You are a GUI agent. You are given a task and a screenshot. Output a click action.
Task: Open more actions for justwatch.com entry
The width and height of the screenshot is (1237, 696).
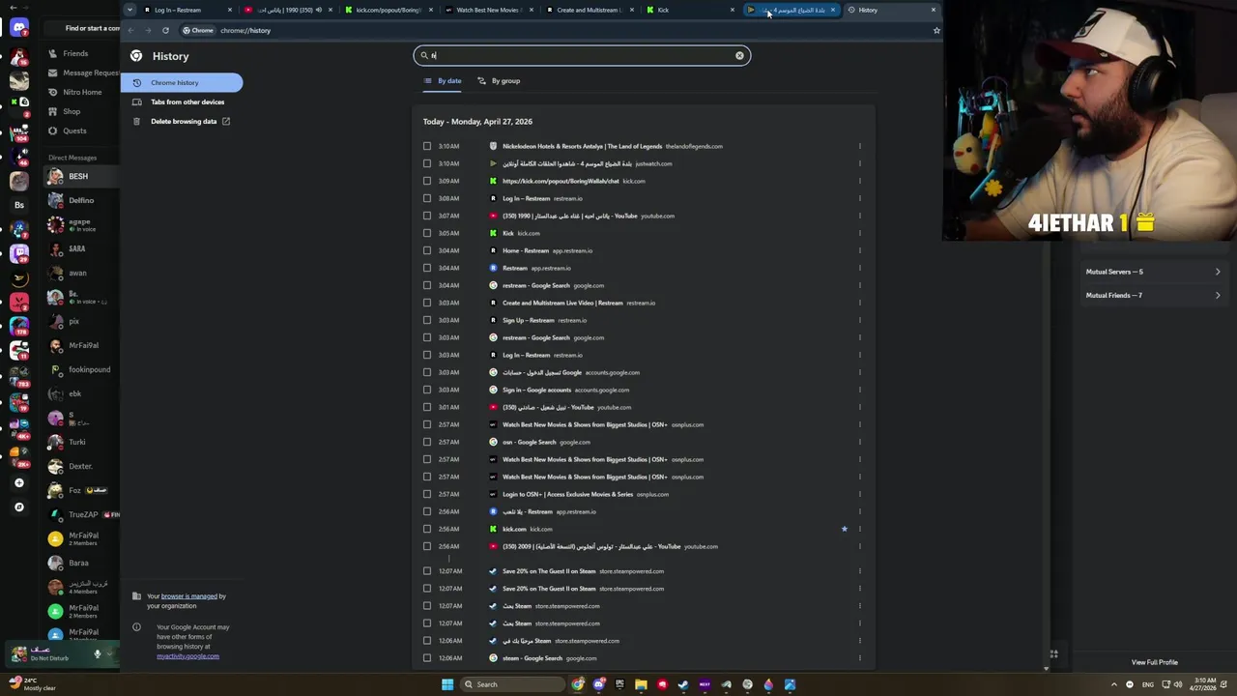[x=859, y=163]
